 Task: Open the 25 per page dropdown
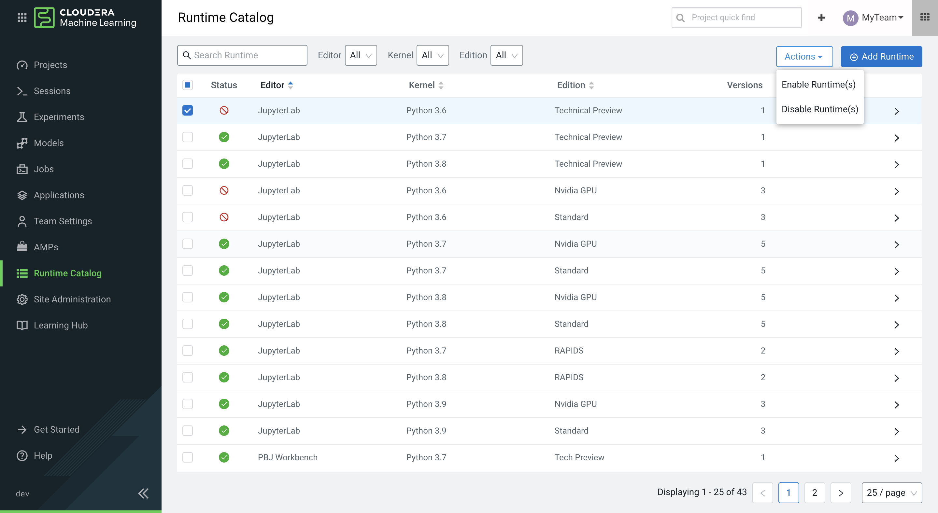pos(892,492)
